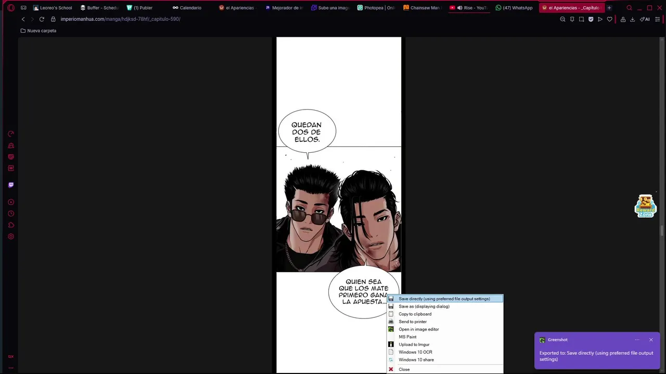This screenshot has width=666, height=374.
Task: Click the zoom out magnifier in the address bar
Action: [562, 19]
